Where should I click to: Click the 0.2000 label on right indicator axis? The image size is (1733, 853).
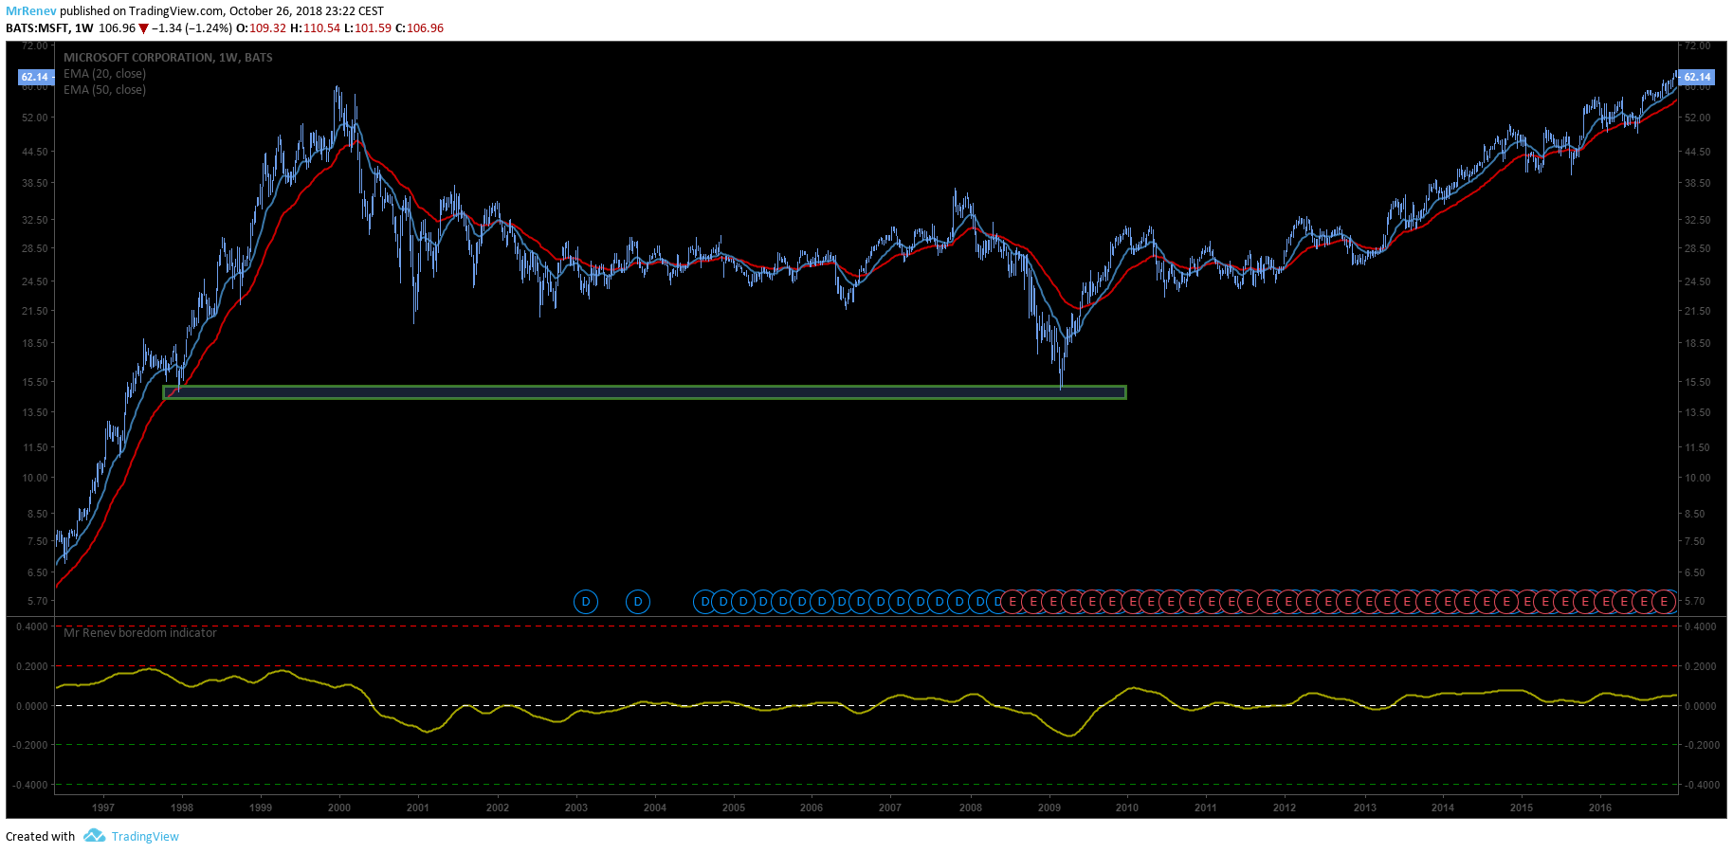[x=1701, y=666]
